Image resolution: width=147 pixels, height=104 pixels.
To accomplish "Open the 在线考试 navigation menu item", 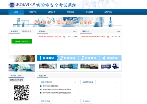I will pyautogui.click(x=108, y=12).
